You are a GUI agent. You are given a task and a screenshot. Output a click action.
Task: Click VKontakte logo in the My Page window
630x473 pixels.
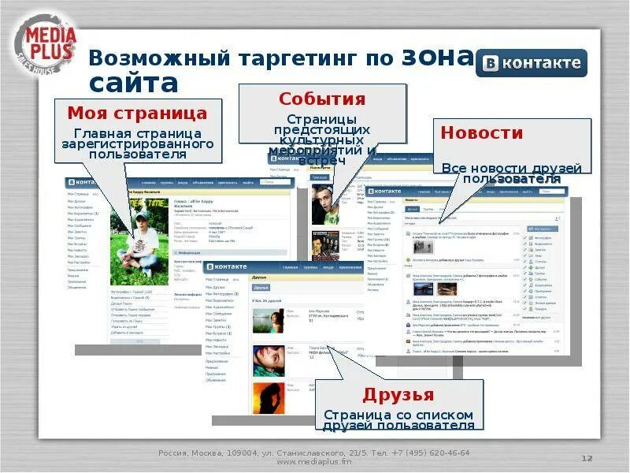pos(81,182)
